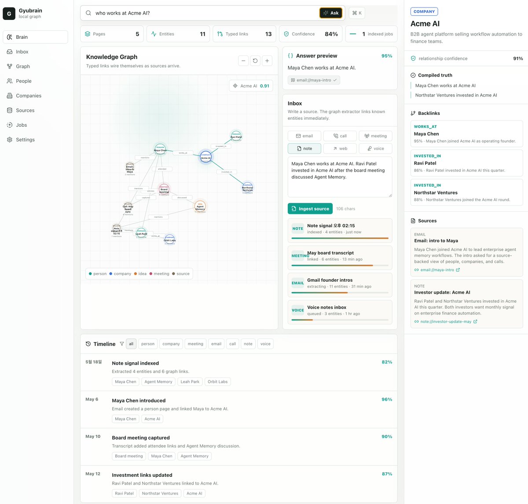The image size is (528, 504).
Task: Filter timeline by meeting
Action: pos(195,344)
